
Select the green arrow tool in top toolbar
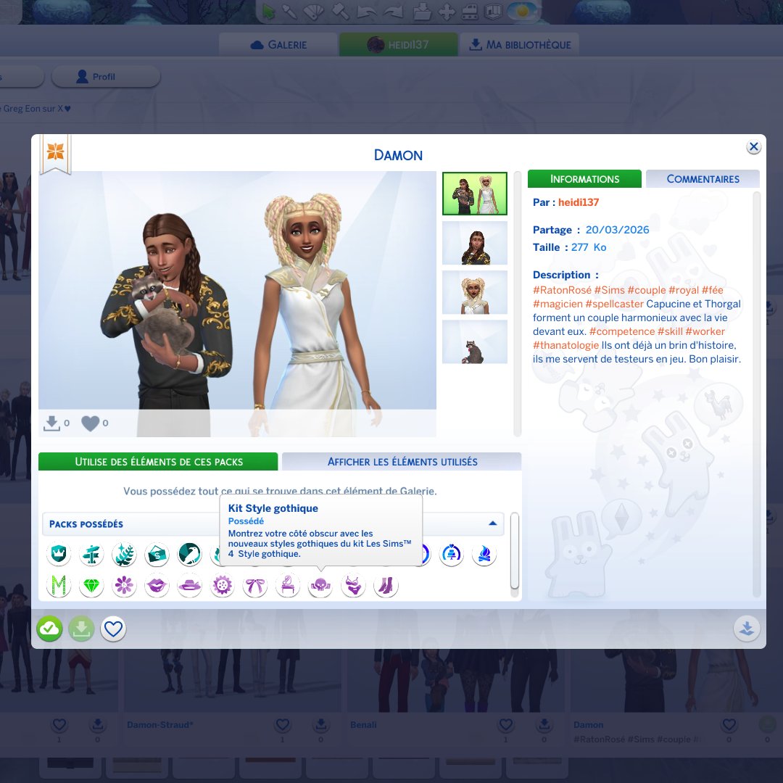click(269, 12)
